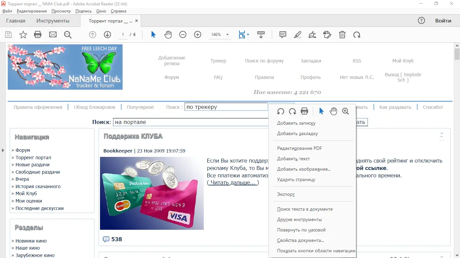Switch to the Главная tab
460x258 pixels.
coord(15,21)
